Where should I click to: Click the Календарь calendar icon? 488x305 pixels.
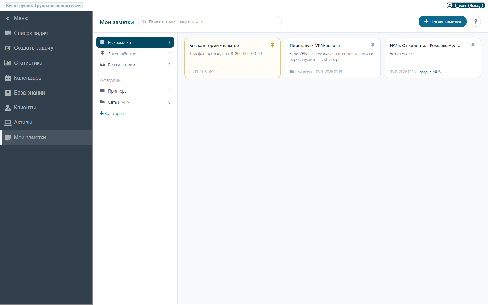[x=8, y=78]
